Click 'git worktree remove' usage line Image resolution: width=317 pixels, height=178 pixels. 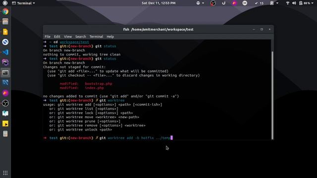pyautogui.click(x=97, y=126)
